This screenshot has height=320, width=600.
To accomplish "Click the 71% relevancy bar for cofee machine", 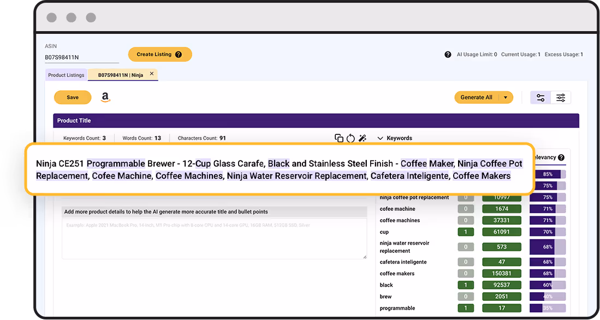I will [x=548, y=209].
